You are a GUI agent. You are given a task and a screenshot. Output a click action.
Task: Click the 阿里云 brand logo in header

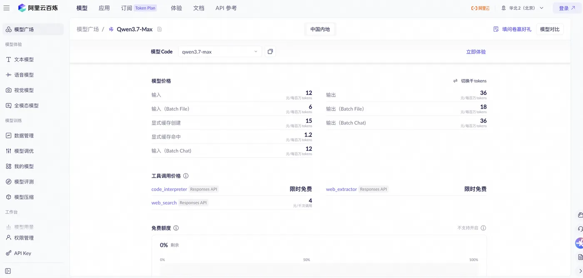point(481,8)
